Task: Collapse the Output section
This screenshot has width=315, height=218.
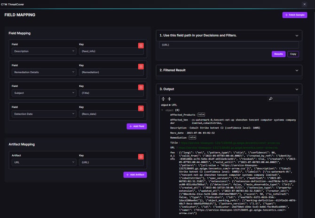Action: tap(297, 90)
